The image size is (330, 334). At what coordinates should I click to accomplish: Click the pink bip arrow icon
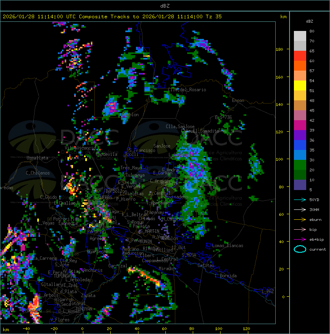(300, 229)
